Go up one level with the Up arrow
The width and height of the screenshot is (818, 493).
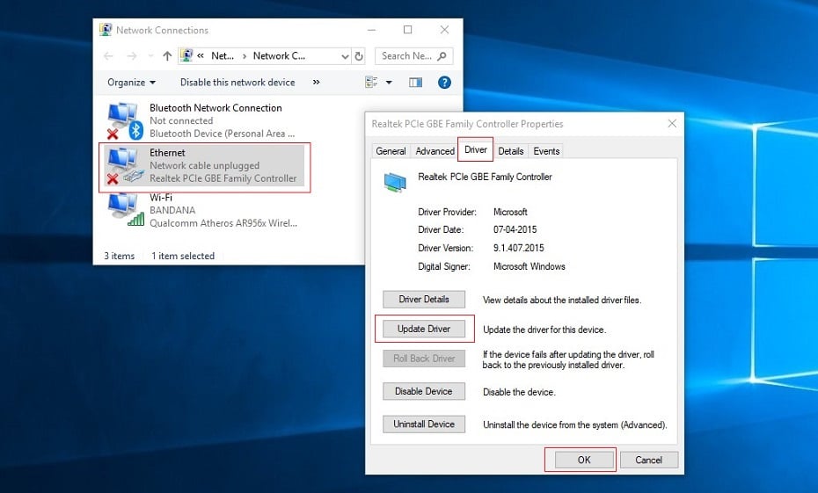tap(167, 55)
